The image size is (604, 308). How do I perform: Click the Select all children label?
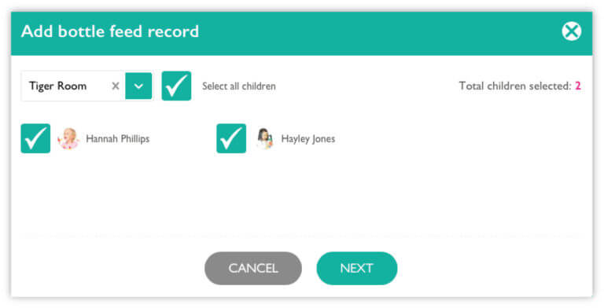239,86
